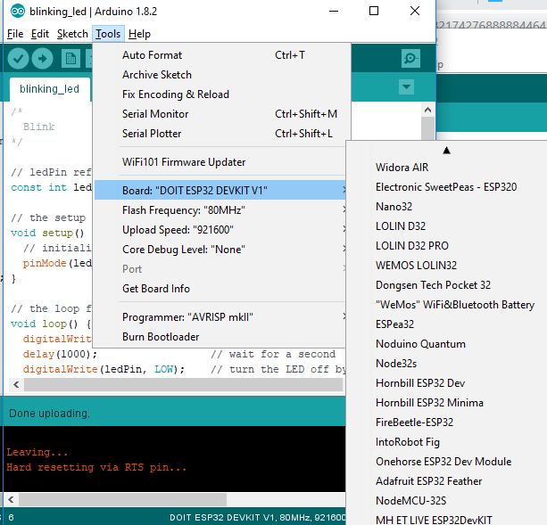The image size is (547, 525).
Task: Maximize the Arduino window
Action: 374,12
